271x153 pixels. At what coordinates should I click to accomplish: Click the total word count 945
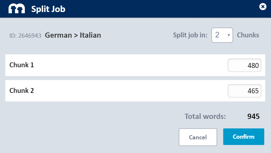(x=253, y=117)
